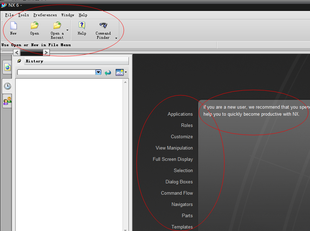The image size is (310, 231).
Task: Select the History clock sidebar tab
Action: (x=7, y=86)
